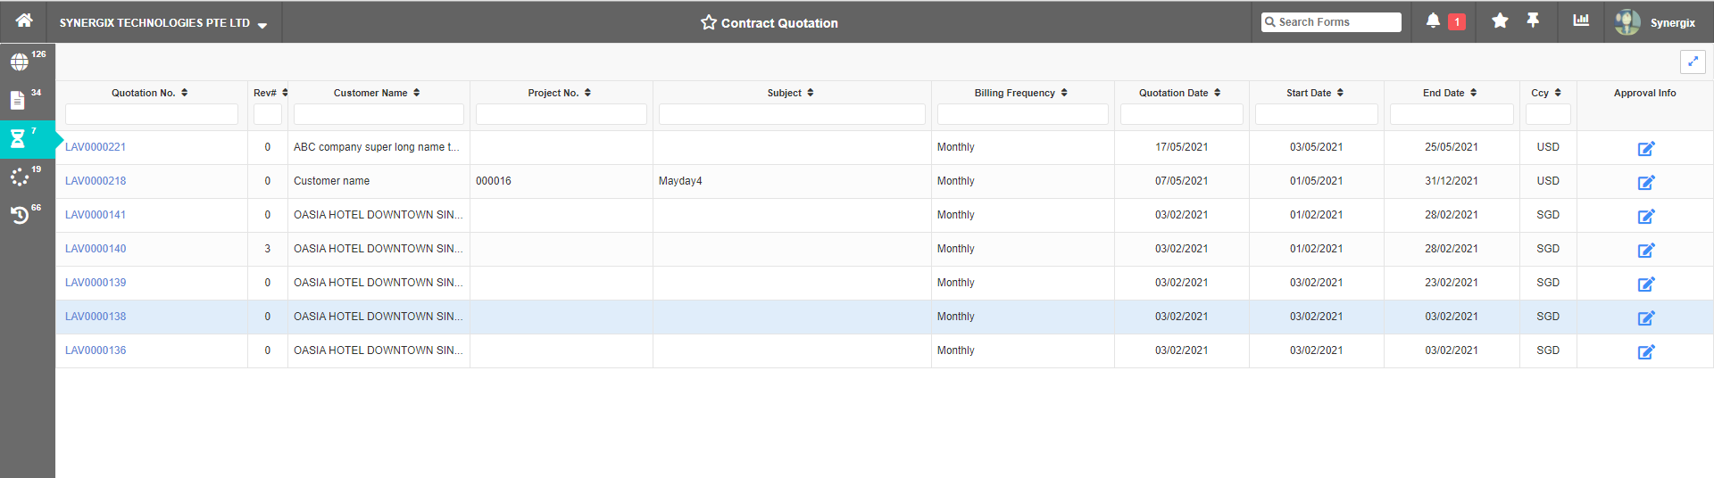The height and width of the screenshot is (478, 1714).
Task: Sort by Quotation No. column
Action: coord(185,93)
